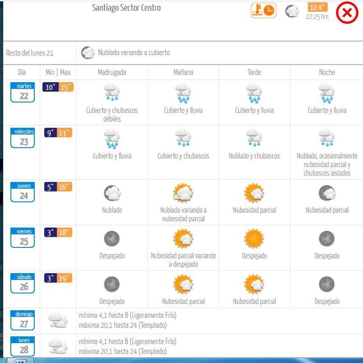Close the Santiago forecast panel
Viewport: 363px width, 363px height.
(x=347, y=13)
